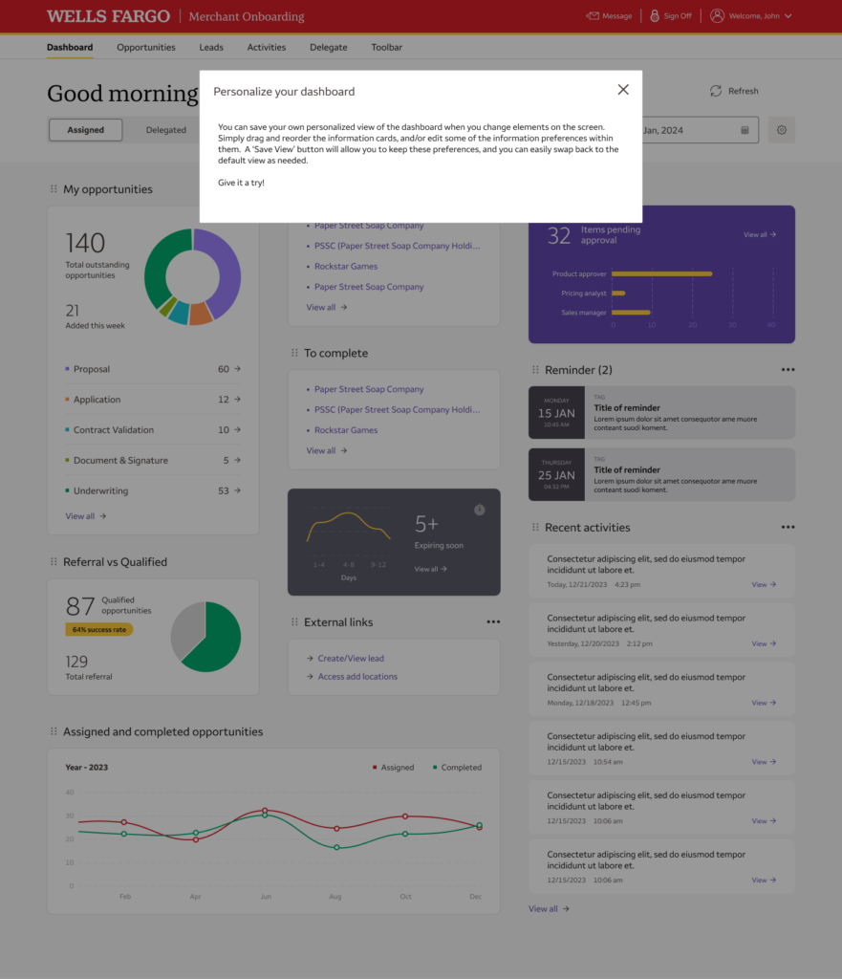Open the Message envelope icon
Screen dimensions: 842x979
click(x=593, y=15)
